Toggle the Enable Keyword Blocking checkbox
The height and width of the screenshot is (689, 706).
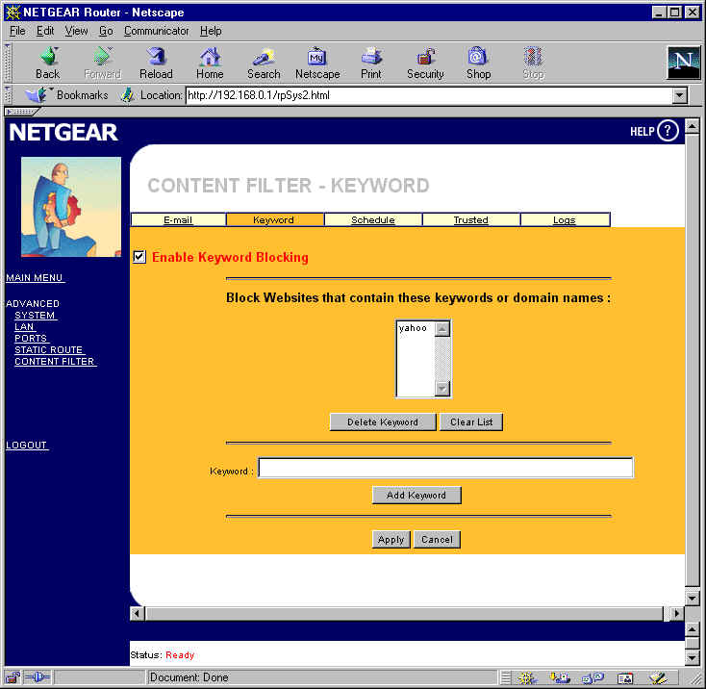coord(139,257)
